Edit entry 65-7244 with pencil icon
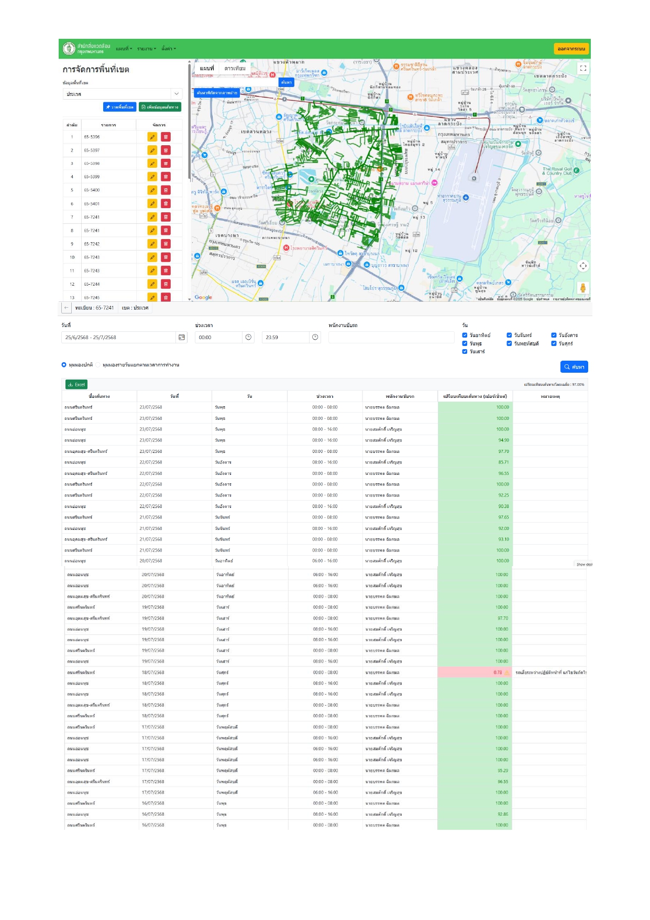The image size is (650, 920). [152, 284]
